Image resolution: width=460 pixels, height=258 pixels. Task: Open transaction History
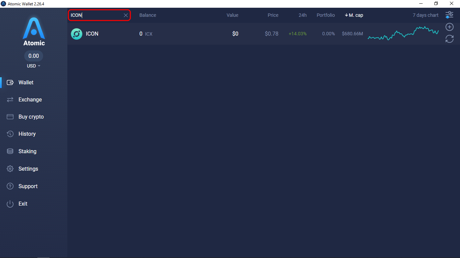point(27,134)
